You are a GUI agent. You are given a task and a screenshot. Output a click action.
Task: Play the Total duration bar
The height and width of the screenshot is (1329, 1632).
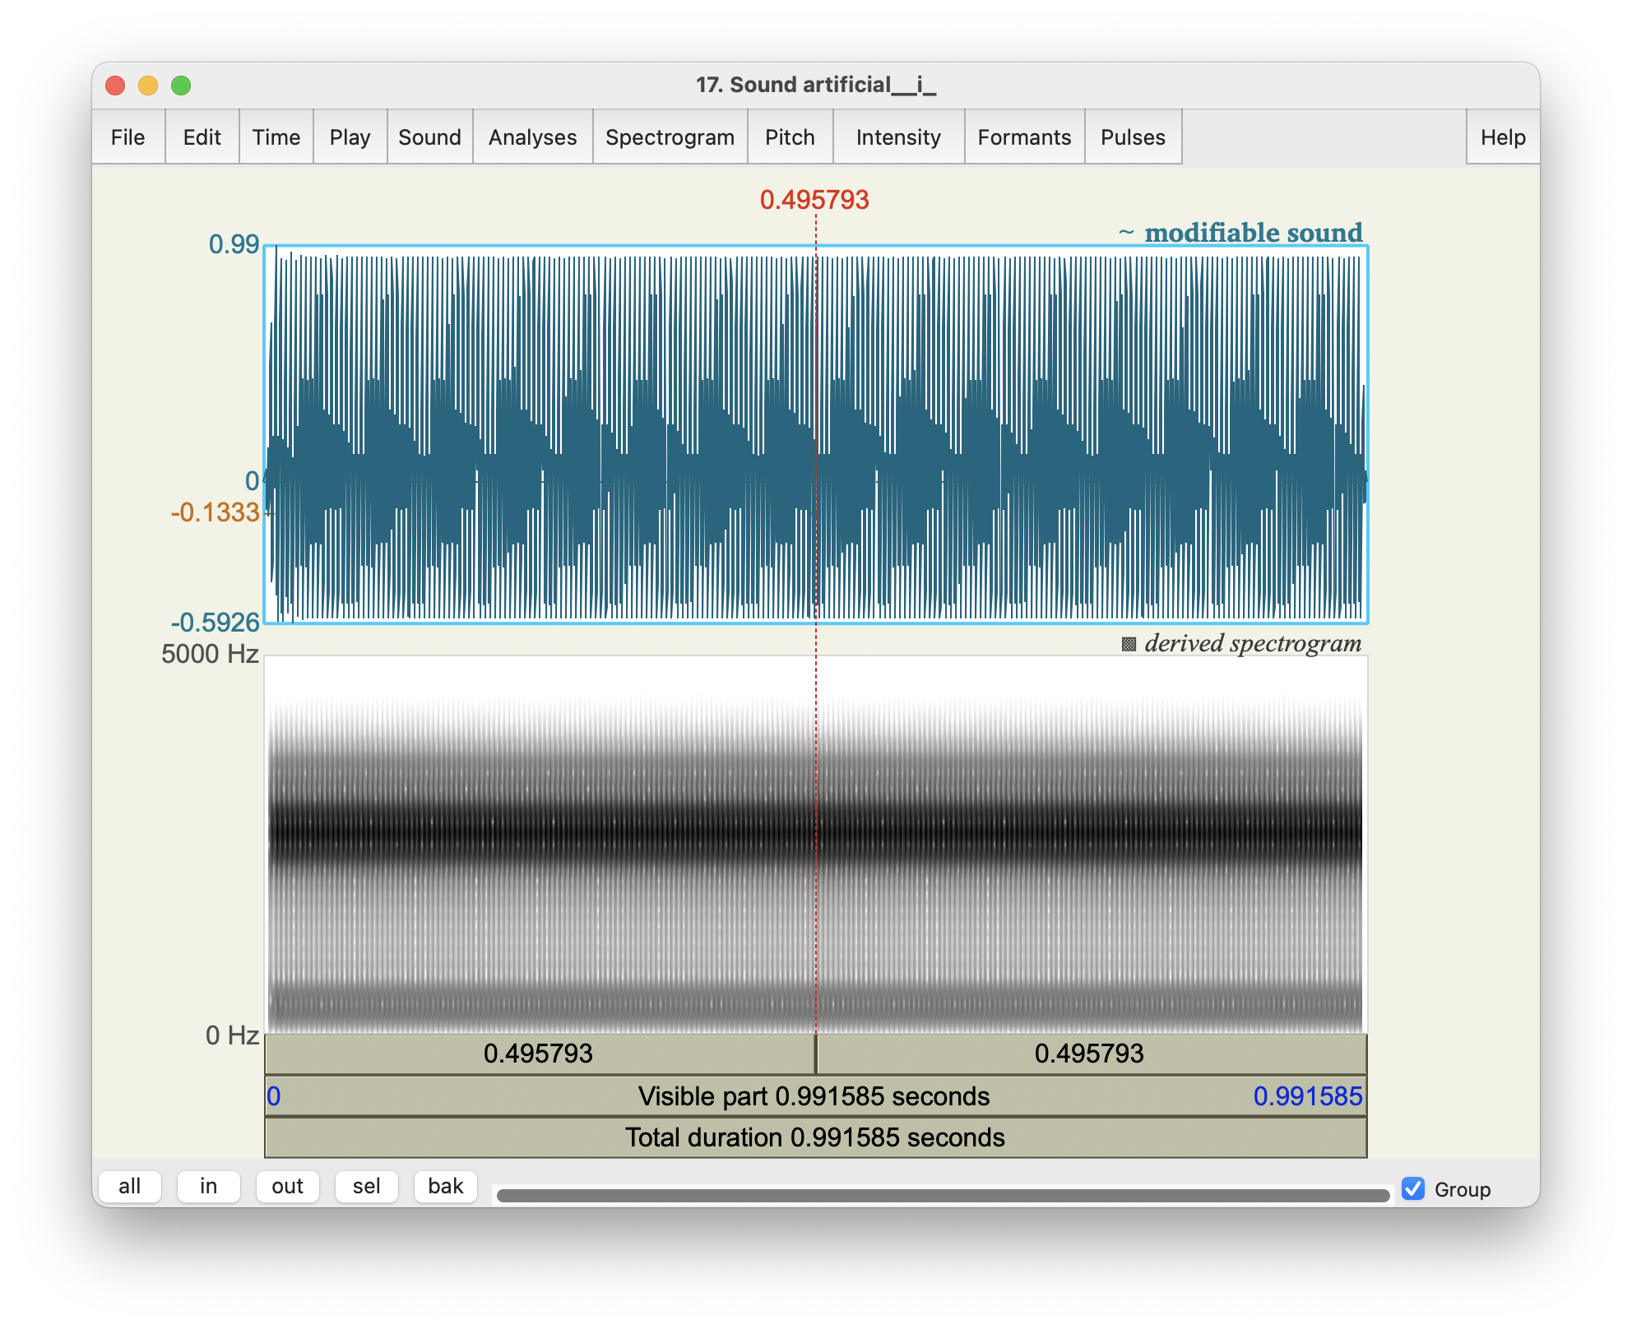814,1137
